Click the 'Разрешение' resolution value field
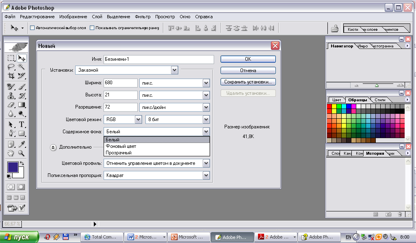416x243 pixels. 120,107
